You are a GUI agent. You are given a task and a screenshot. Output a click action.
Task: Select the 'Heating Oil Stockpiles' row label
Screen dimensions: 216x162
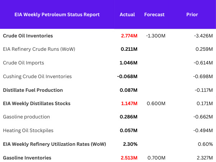(28, 130)
